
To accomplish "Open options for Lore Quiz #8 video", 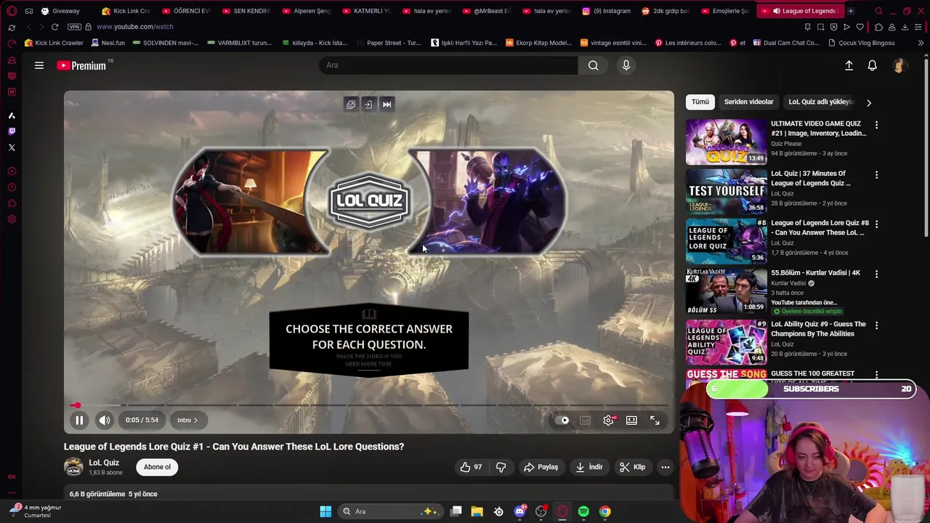I will 876,224.
